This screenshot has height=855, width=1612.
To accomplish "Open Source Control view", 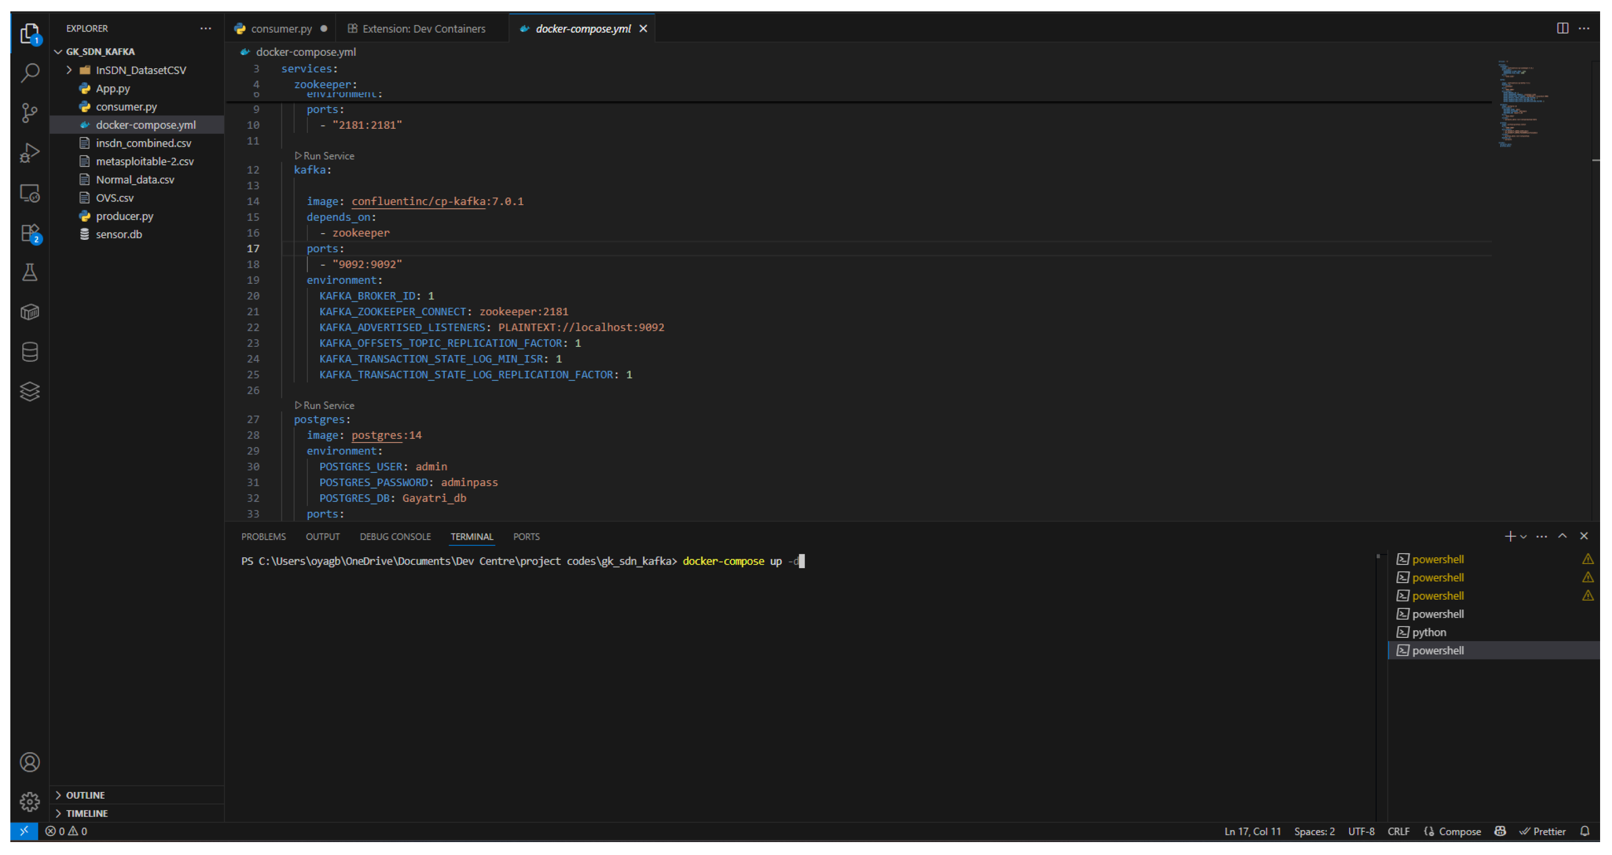I will tap(30, 113).
